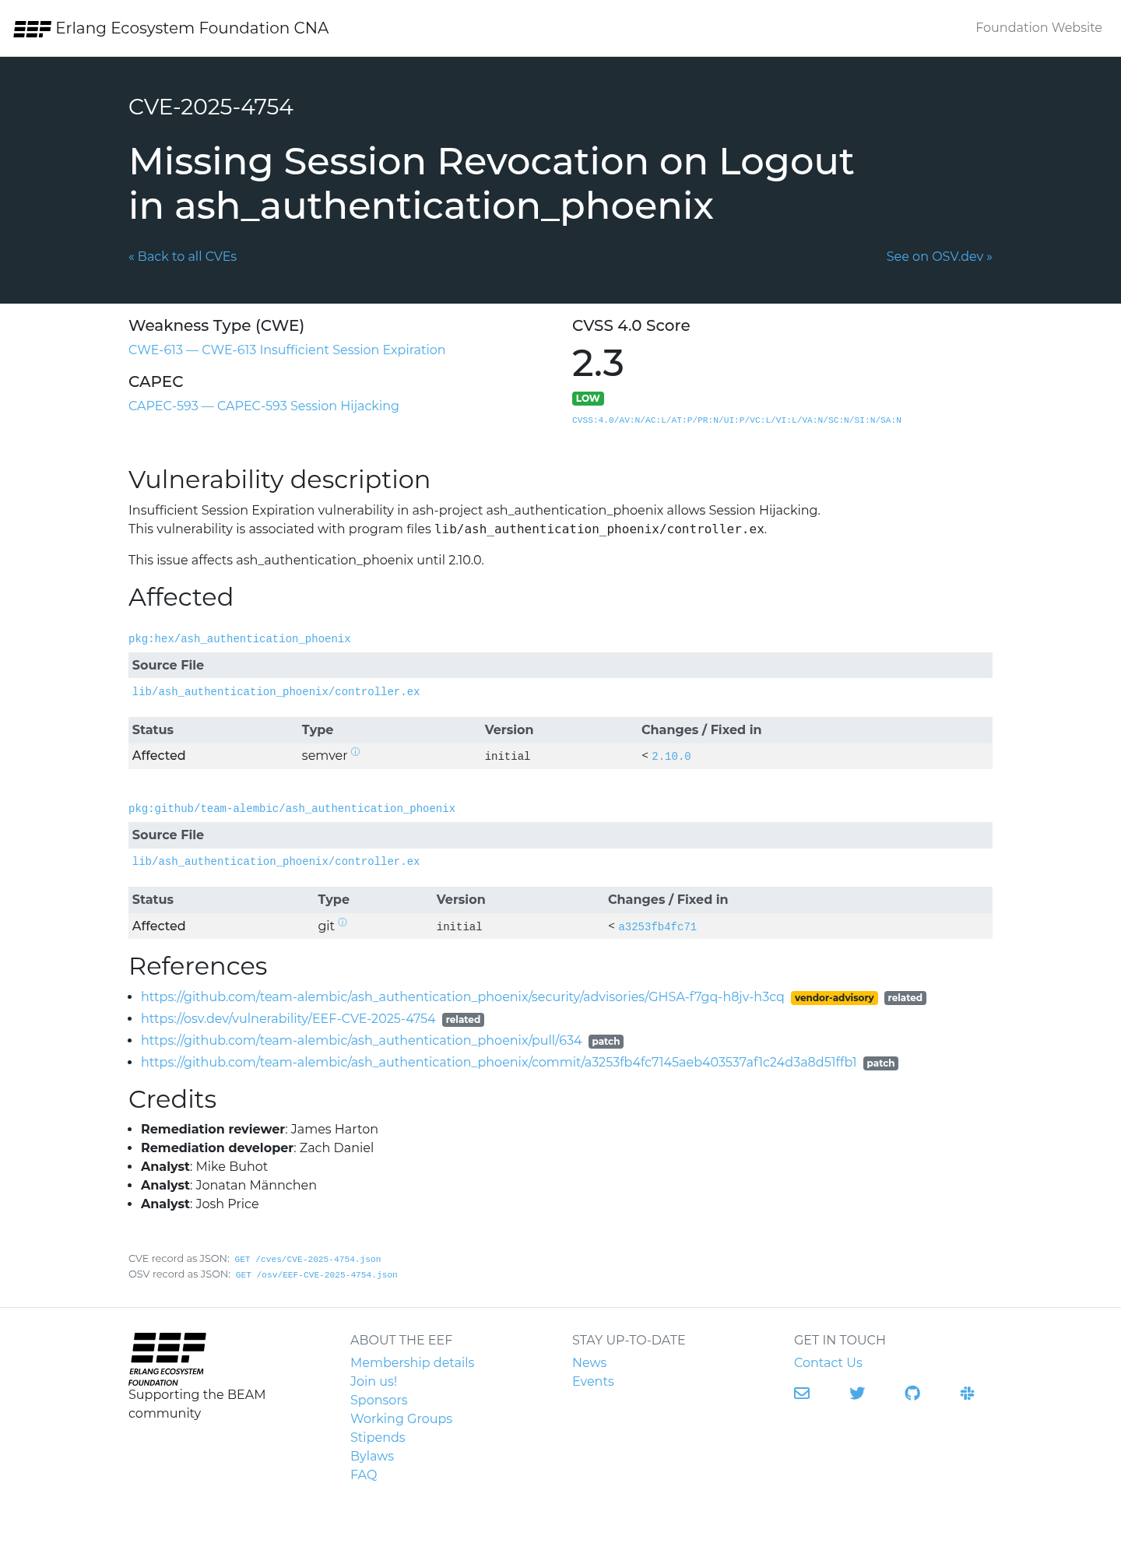Open CWE-613 Insufficient Session Expiration link
Image resolution: width=1121 pixels, height=1557 pixels.
click(286, 350)
